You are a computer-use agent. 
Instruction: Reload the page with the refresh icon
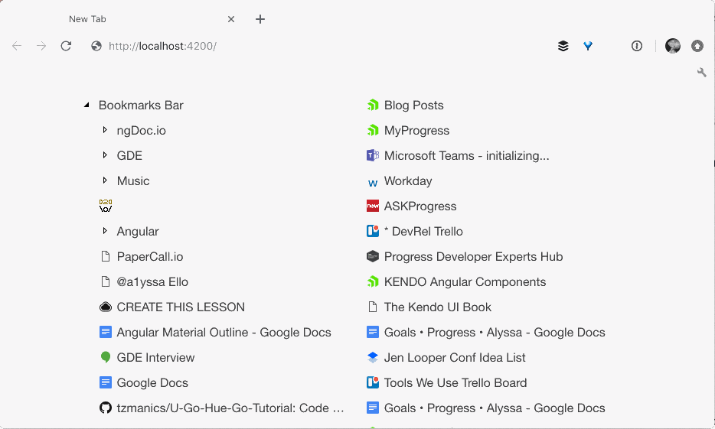coord(66,46)
